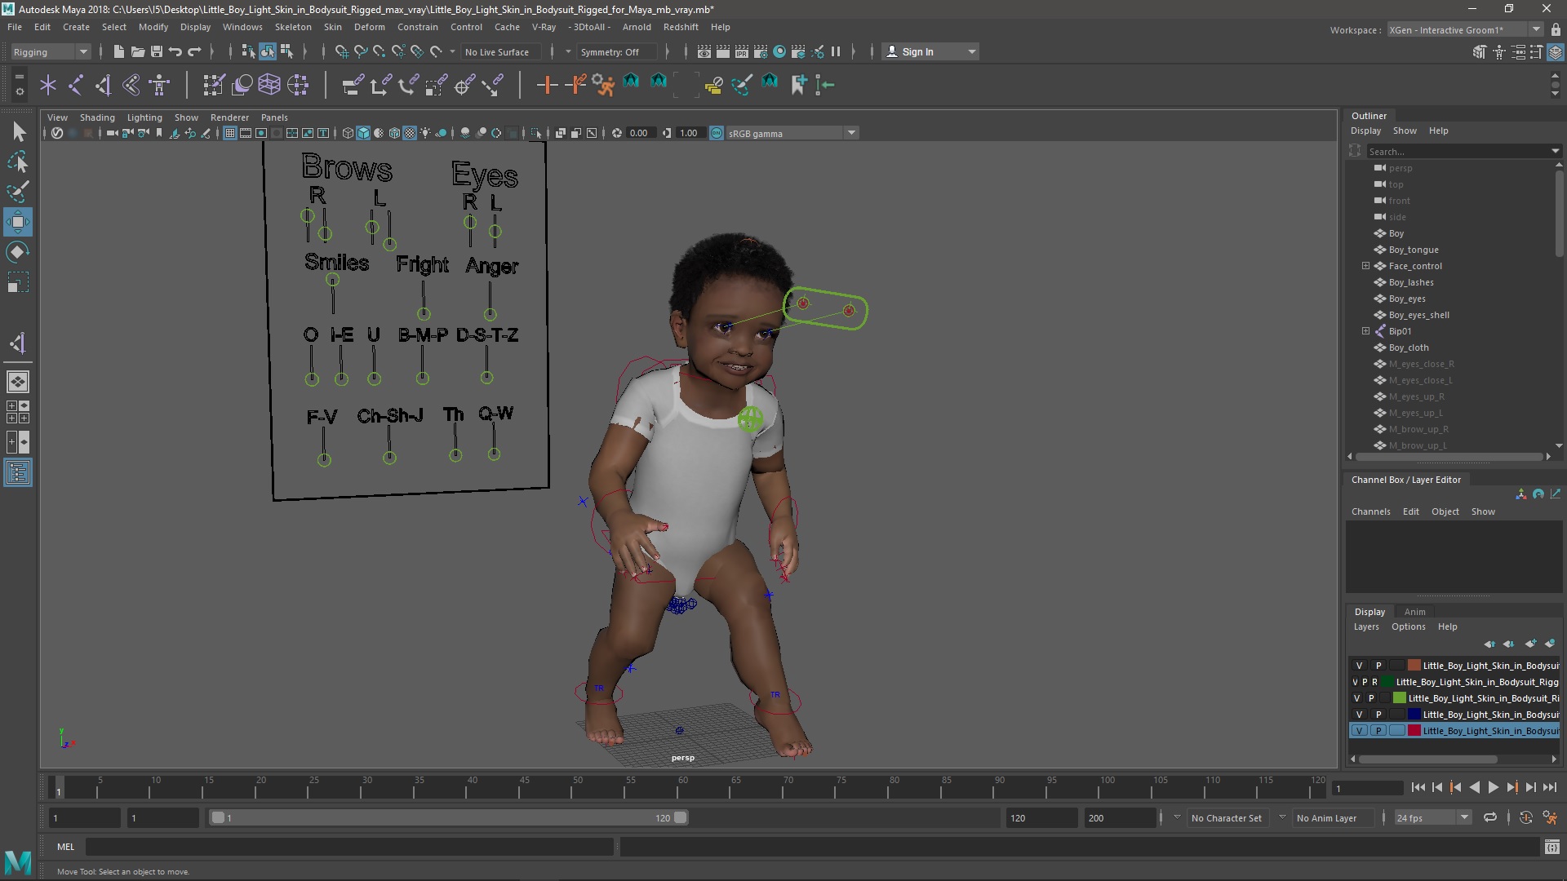The height and width of the screenshot is (881, 1567).
Task: Open the Rigging menu set dropdown
Action: (51, 51)
